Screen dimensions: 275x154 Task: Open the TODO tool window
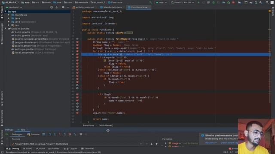coord(27,148)
